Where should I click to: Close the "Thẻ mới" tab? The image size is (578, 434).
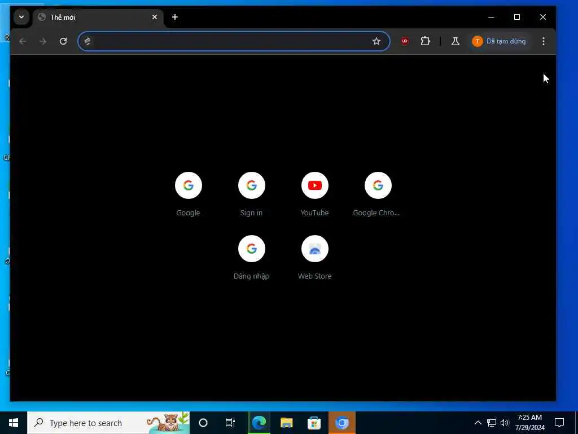tap(155, 17)
